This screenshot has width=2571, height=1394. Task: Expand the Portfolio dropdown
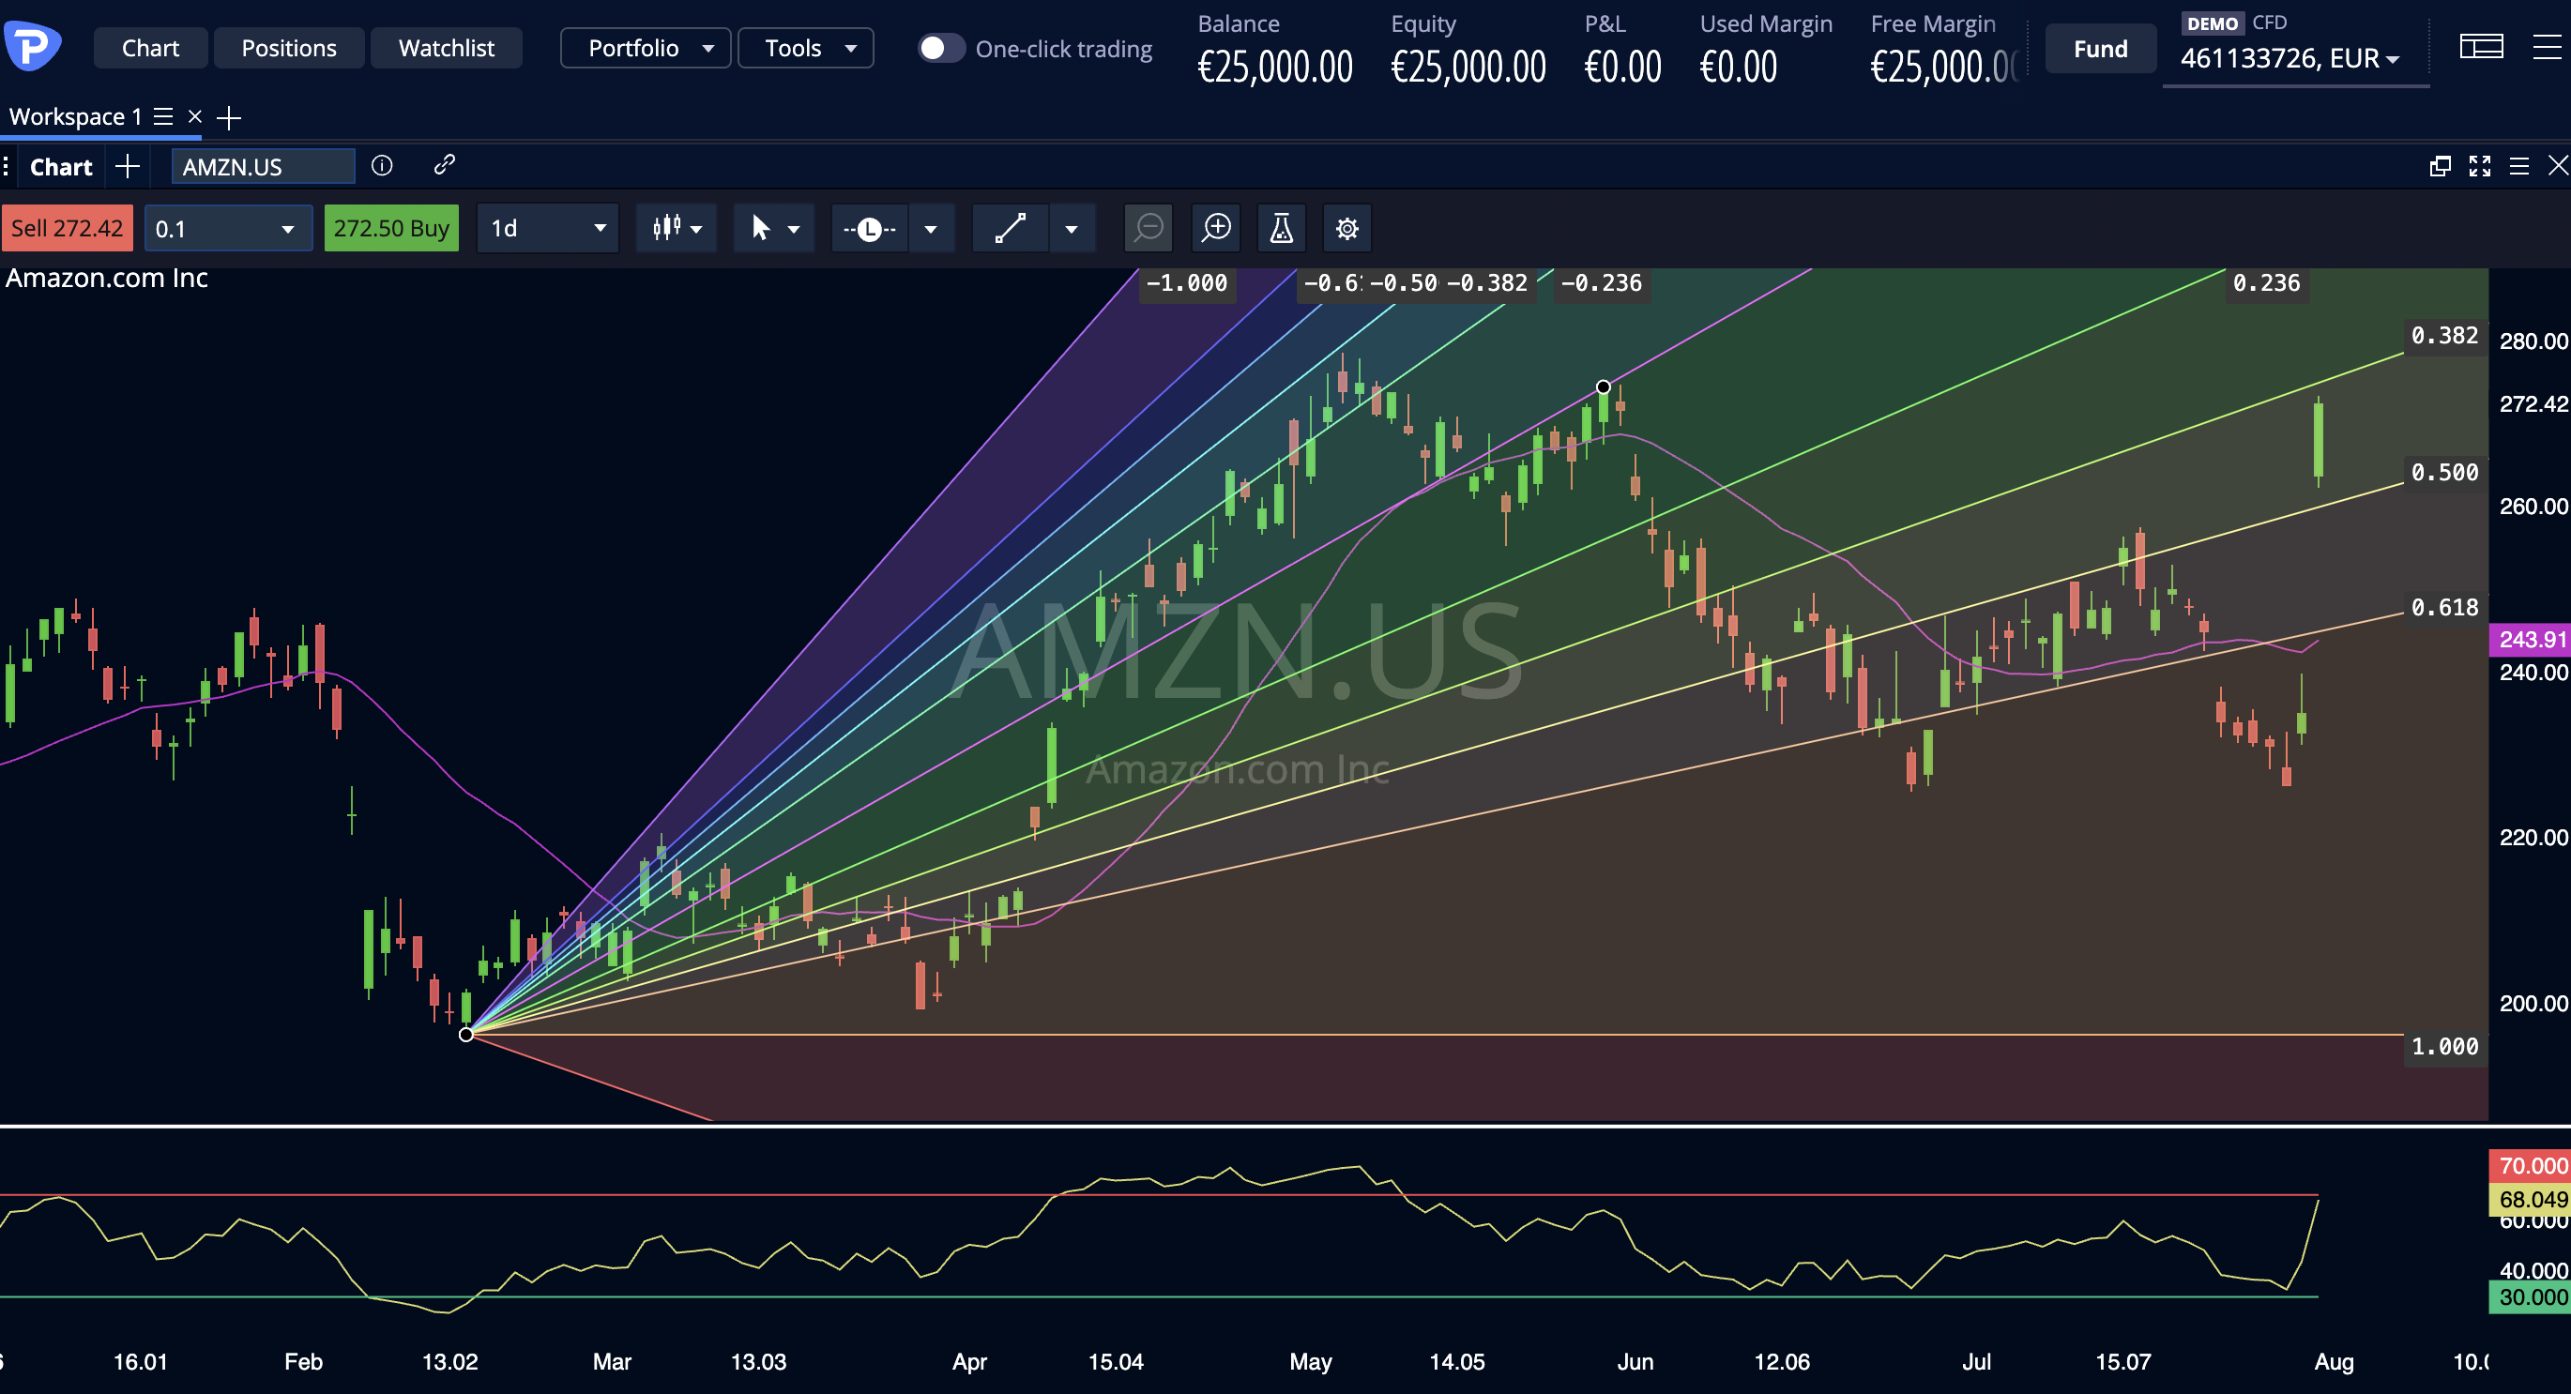[646, 48]
